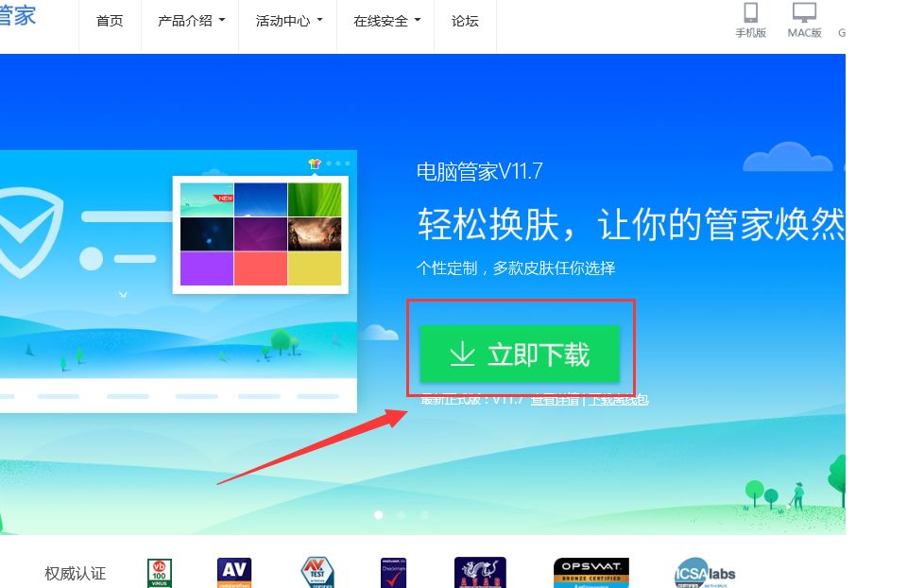Click the OPSWAT Bronze Certified logo
This screenshot has height=588, width=907.
point(591,573)
